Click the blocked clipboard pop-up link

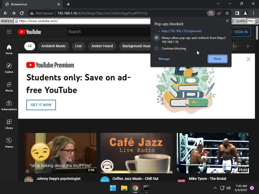click(x=181, y=31)
